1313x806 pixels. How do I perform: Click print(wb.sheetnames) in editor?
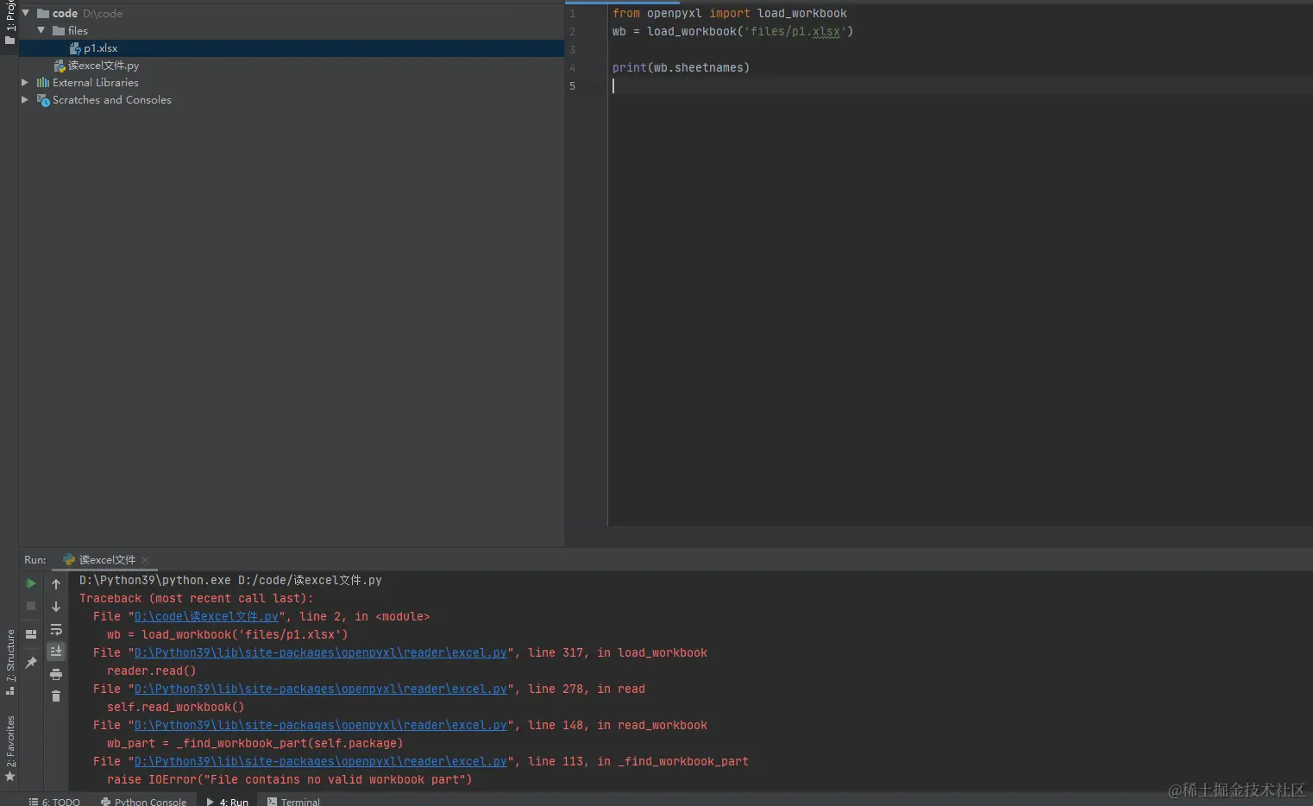[681, 67]
